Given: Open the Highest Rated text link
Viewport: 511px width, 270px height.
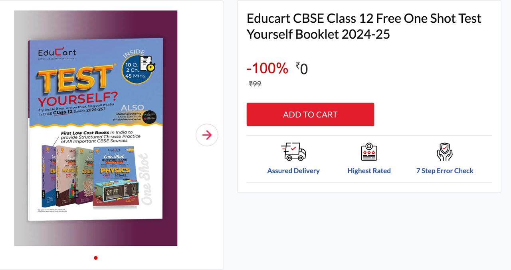Looking at the screenshot, I should coord(369,171).
